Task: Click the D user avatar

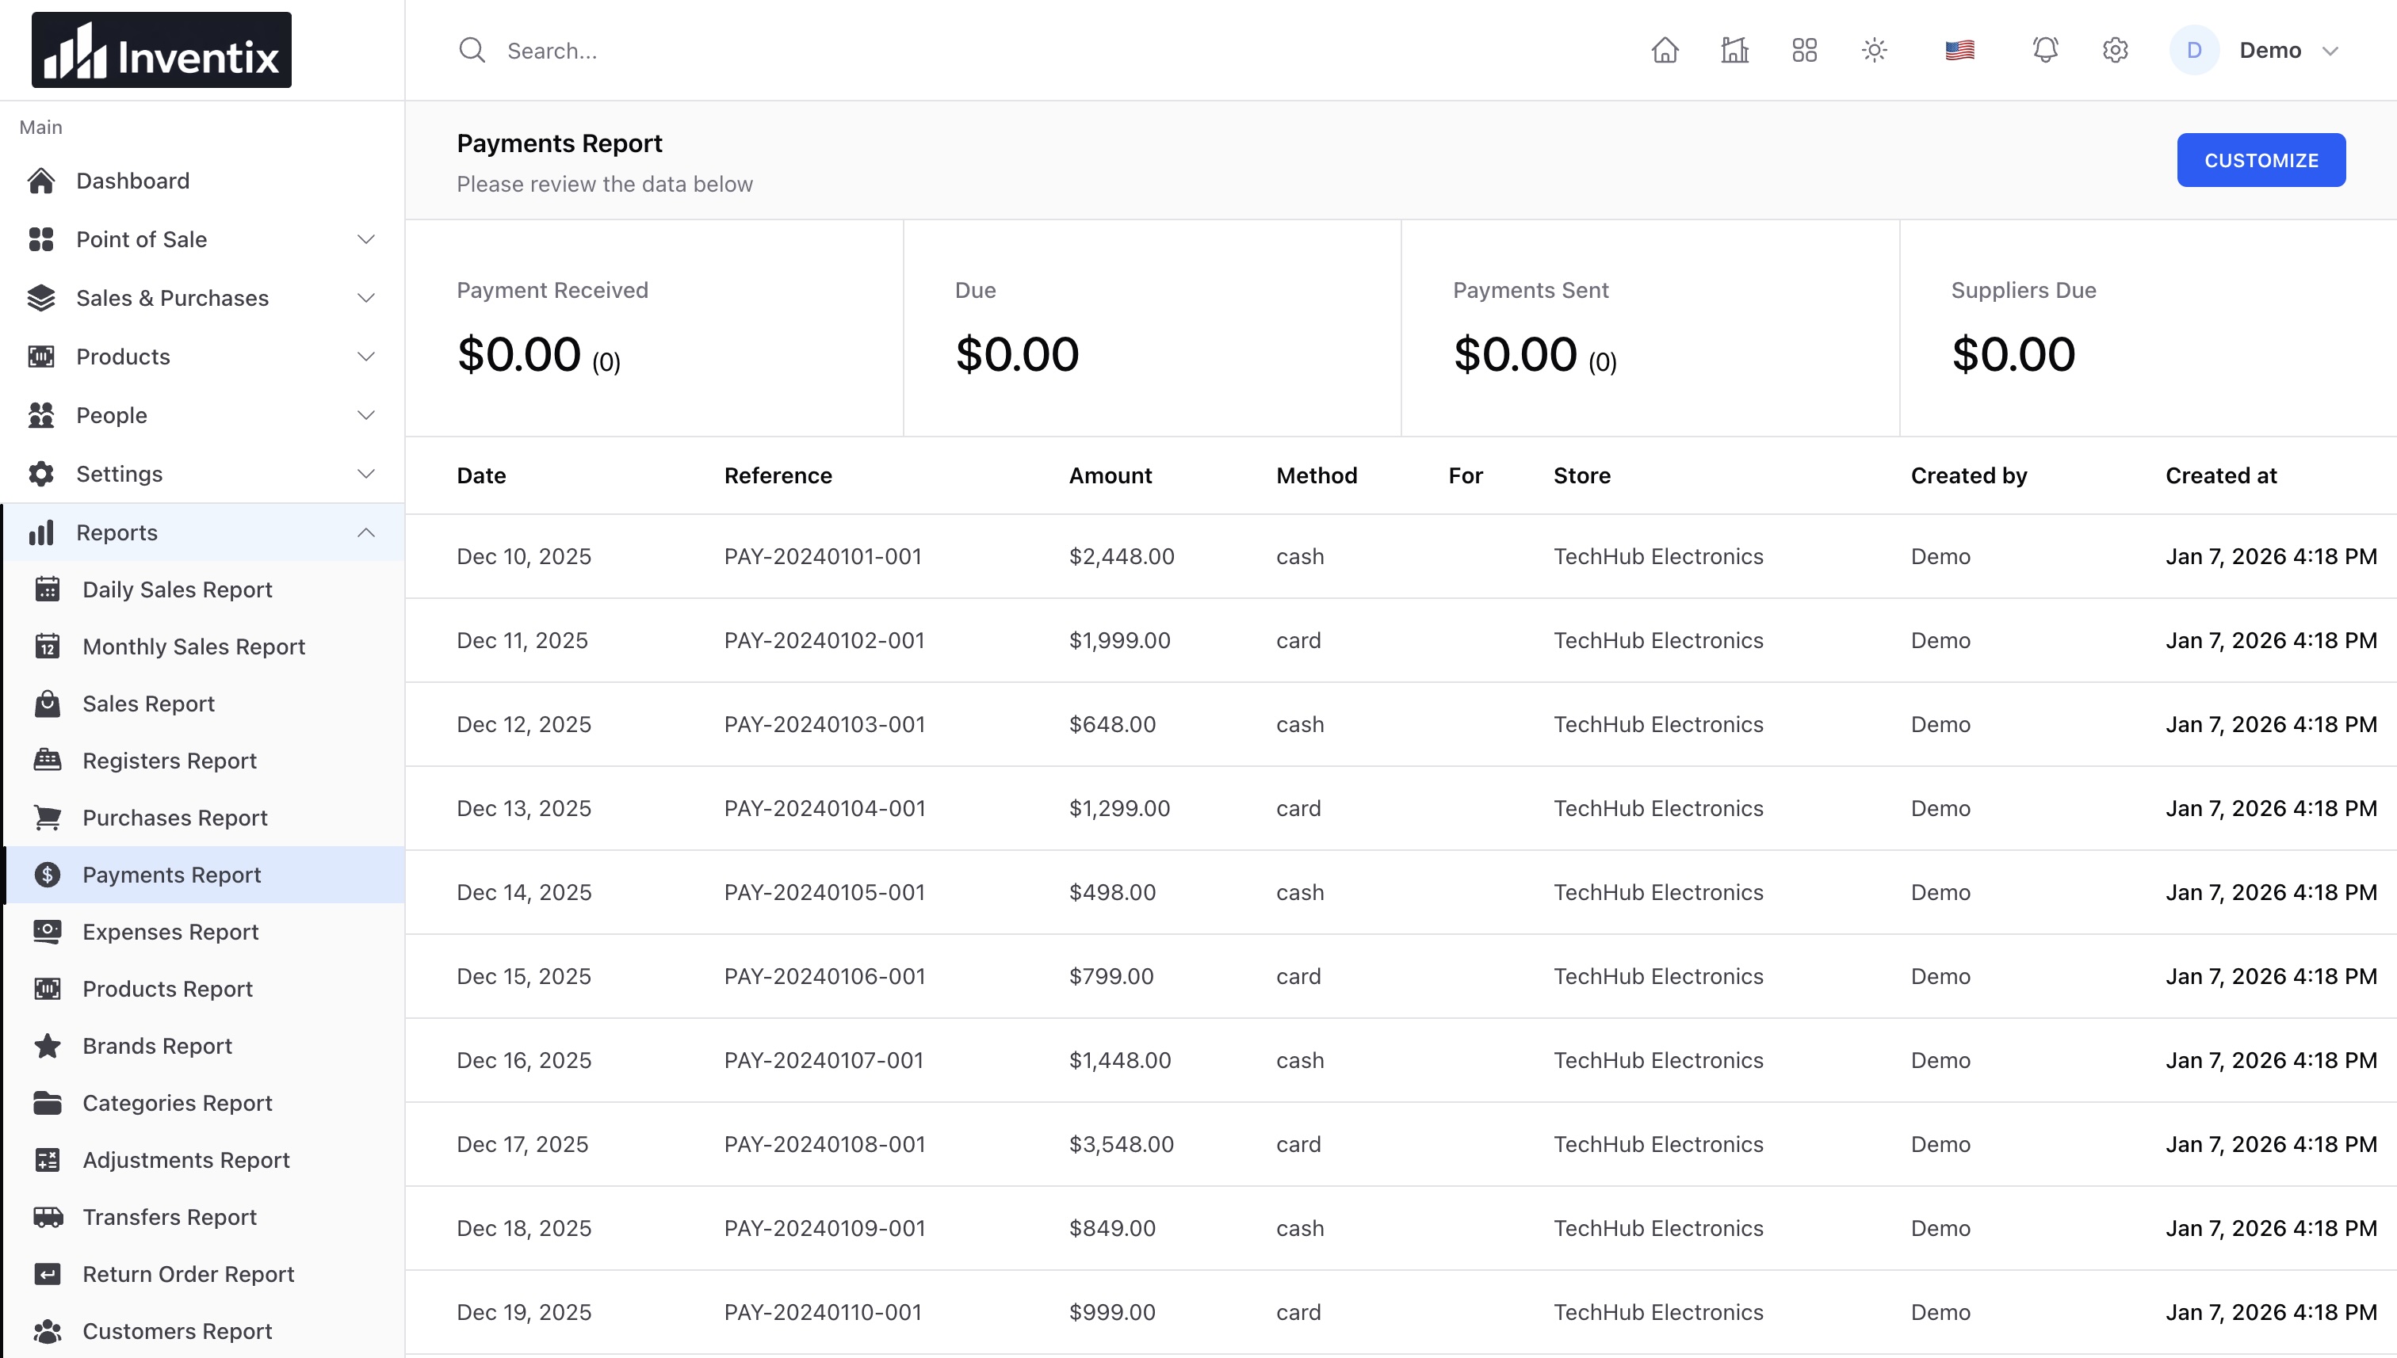Action: click(x=2193, y=51)
